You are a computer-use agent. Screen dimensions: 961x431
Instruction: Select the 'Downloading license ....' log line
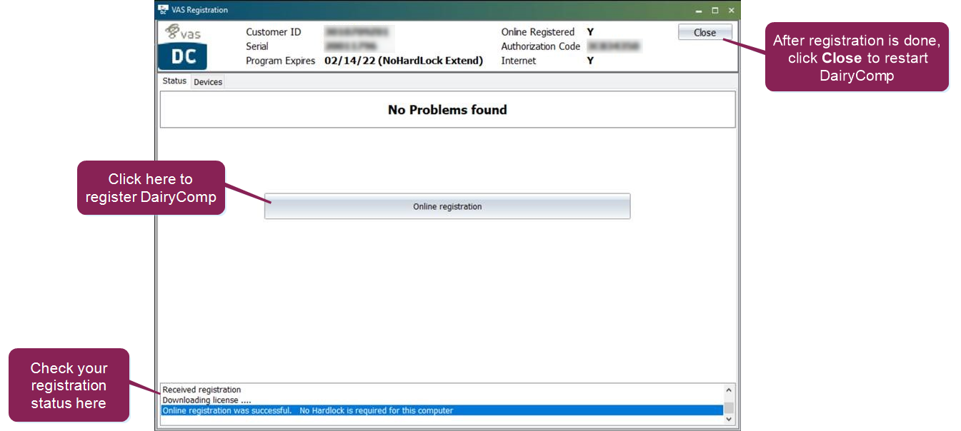(442, 400)
